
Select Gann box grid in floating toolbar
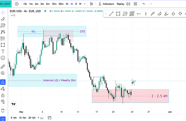pyautogui.click(x=132, y=14)
